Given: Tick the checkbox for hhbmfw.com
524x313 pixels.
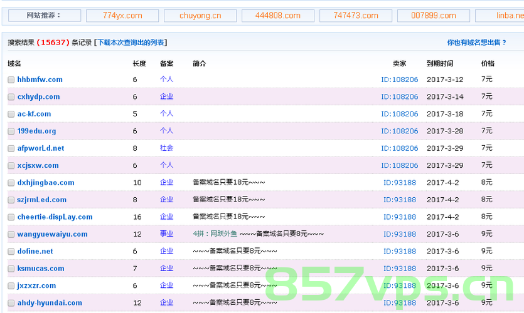Looking at the screenshot, I should coord(11,80).
